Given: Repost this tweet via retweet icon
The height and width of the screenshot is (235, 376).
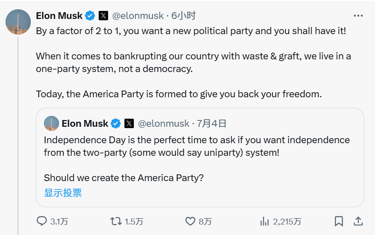Looking at the screenshot, I should (x=116, y=221).
